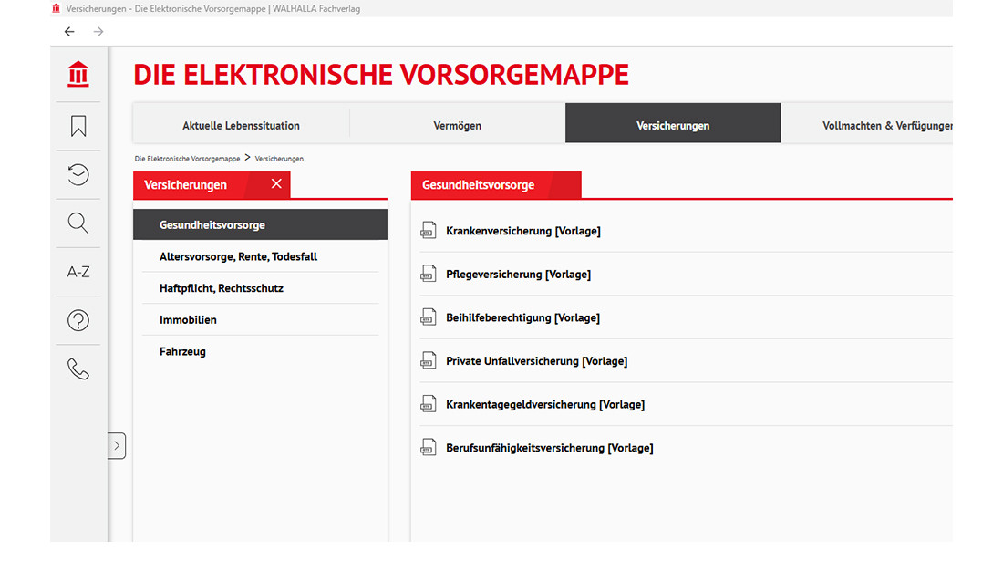Open contact via the phone icon
1003x561 pixels.
click(x=78, y=369)
